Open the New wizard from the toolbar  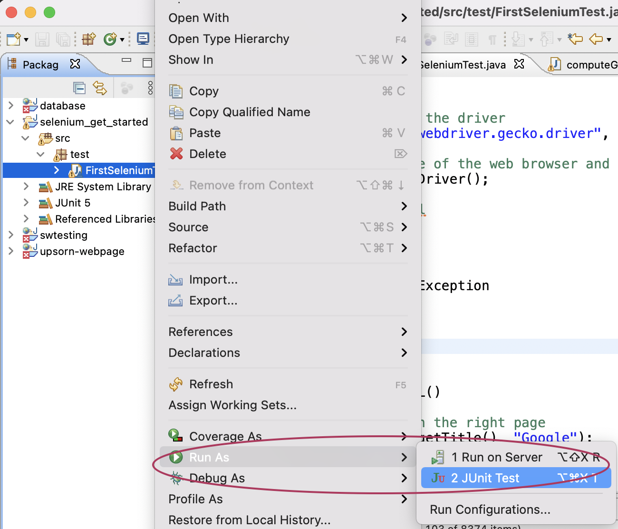(13, 39)
